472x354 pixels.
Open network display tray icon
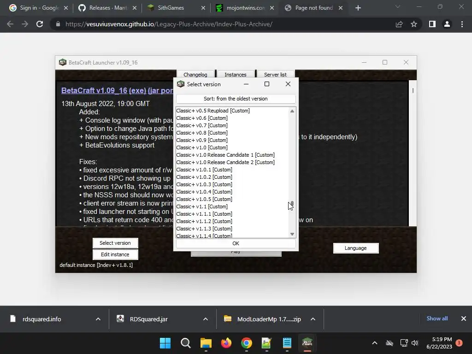pyautogui.click(x=404, y=343)
